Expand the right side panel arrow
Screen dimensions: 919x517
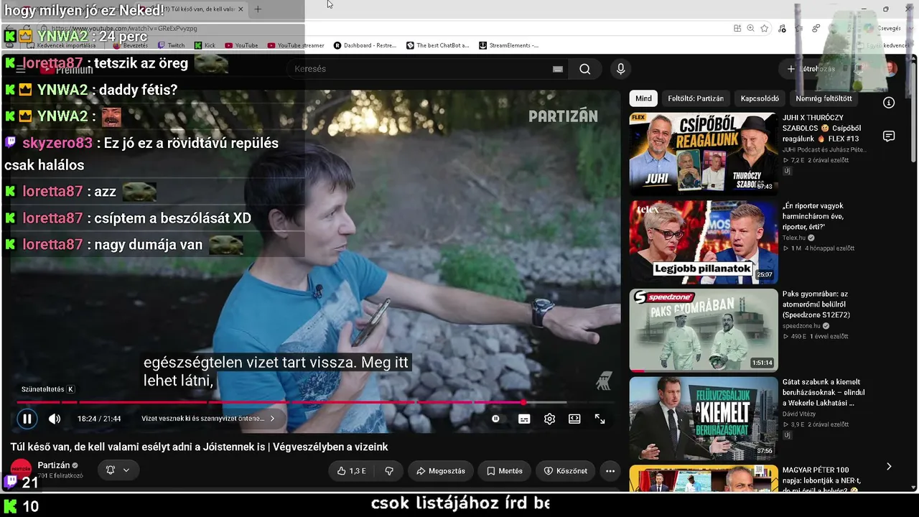(x=889, y=467)
